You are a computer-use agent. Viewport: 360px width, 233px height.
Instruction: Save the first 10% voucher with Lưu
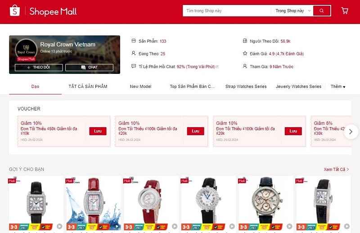tap(98, 131)
